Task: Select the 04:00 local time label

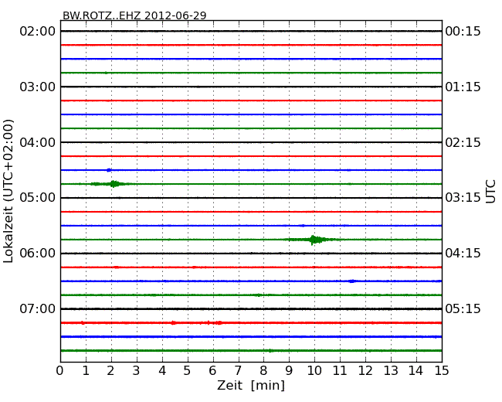Action: point(38,142)
